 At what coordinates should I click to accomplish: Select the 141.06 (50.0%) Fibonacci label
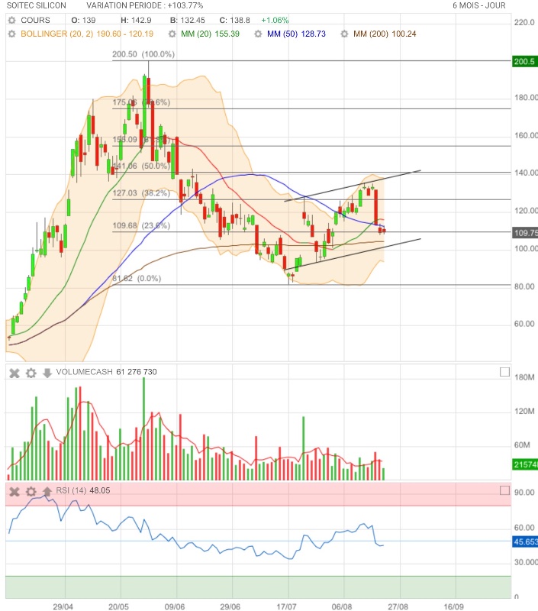[x=141, y=166]
